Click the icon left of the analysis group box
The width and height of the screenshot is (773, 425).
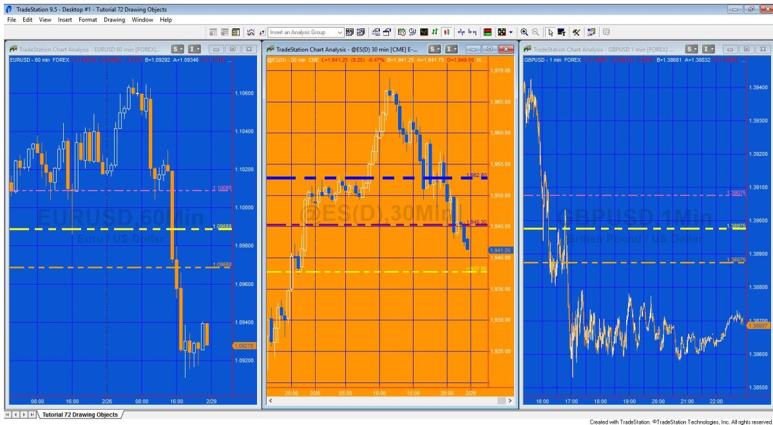click(262, 32)
